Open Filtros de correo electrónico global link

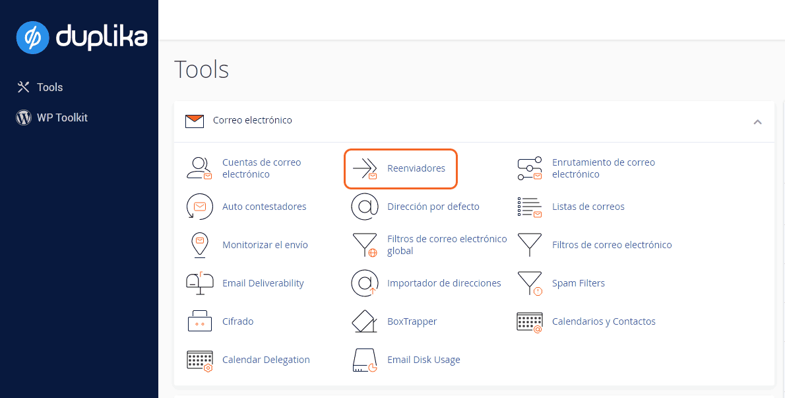(447, 245)
